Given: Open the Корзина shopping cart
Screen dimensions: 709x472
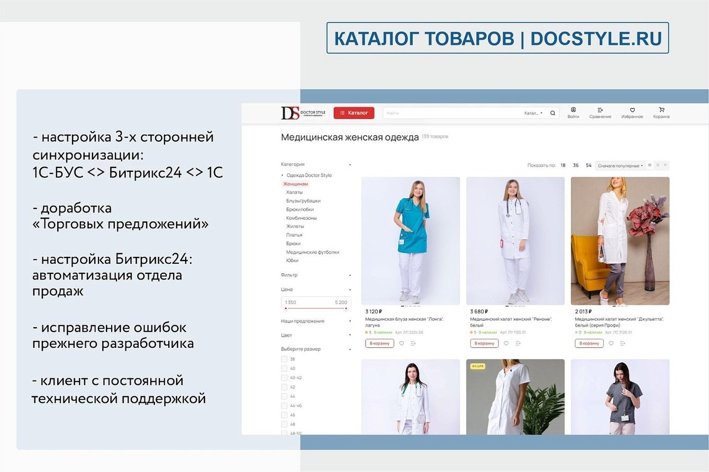Looking at the screenshot, I should (x=661, y=110).
